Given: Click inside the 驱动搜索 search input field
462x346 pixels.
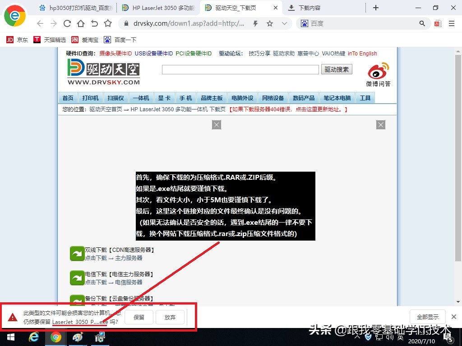Looking at the screenshot, I should coord(240,69).
